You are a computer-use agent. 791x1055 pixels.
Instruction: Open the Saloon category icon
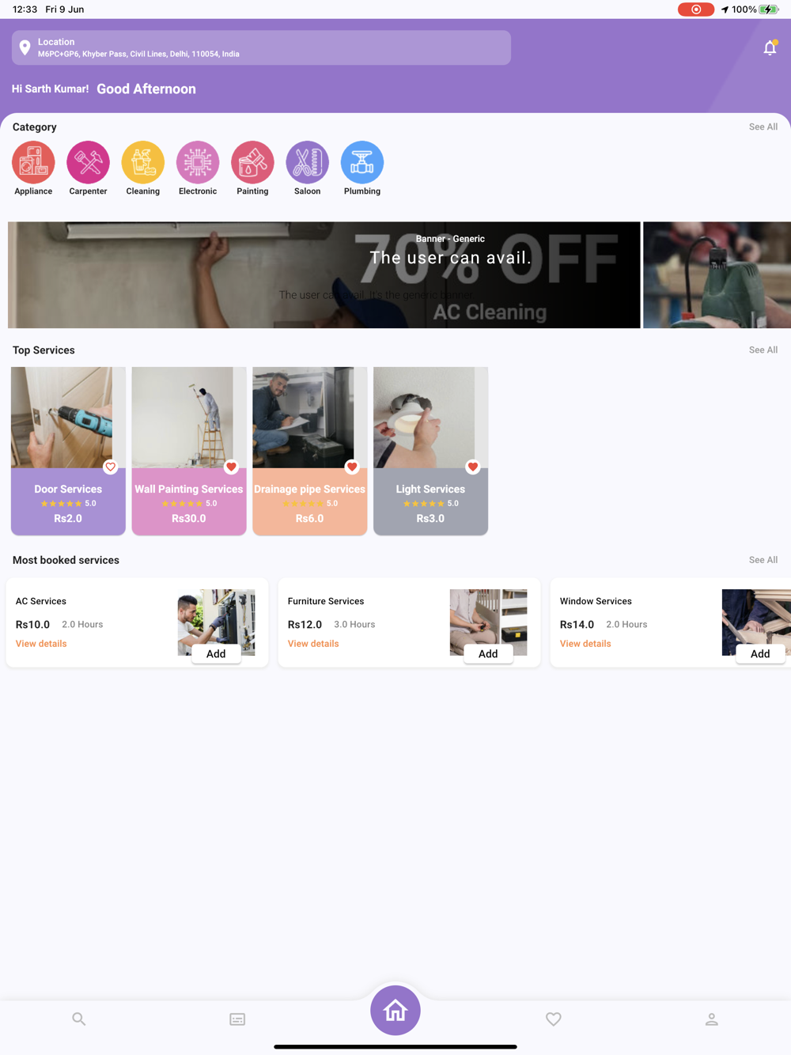coord(308,162)
